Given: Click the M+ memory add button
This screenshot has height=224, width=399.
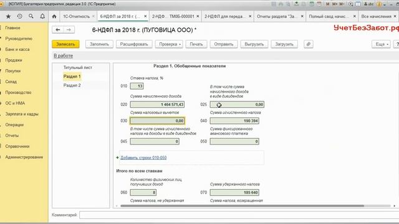Looking at the screenshot, I should 335,4.
